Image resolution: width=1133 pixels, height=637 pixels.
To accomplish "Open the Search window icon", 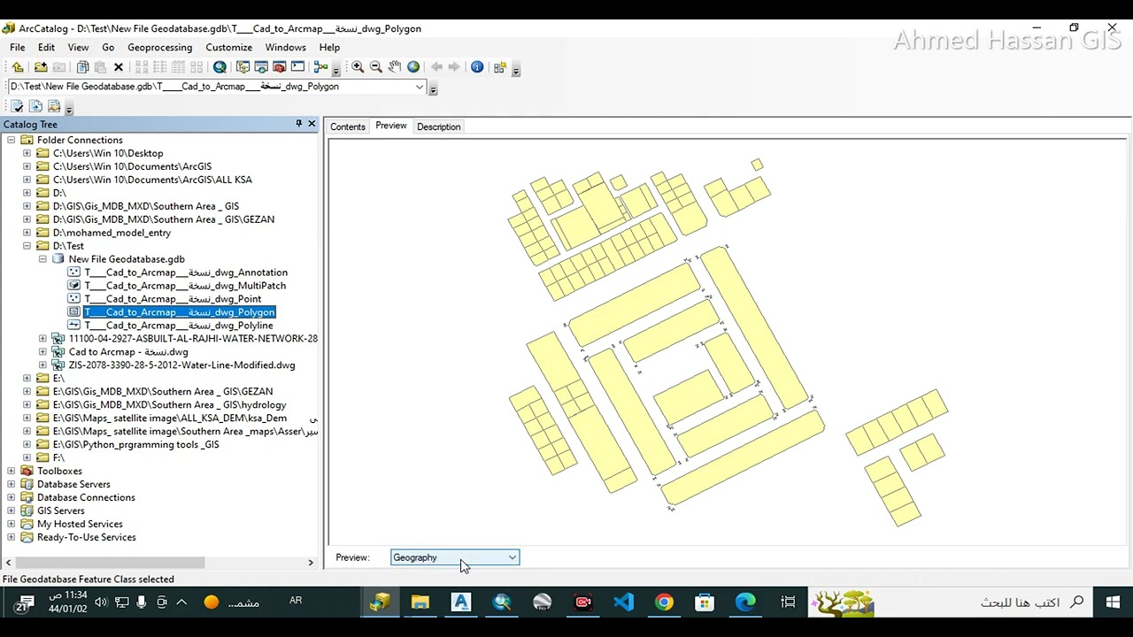I will 261,67.
